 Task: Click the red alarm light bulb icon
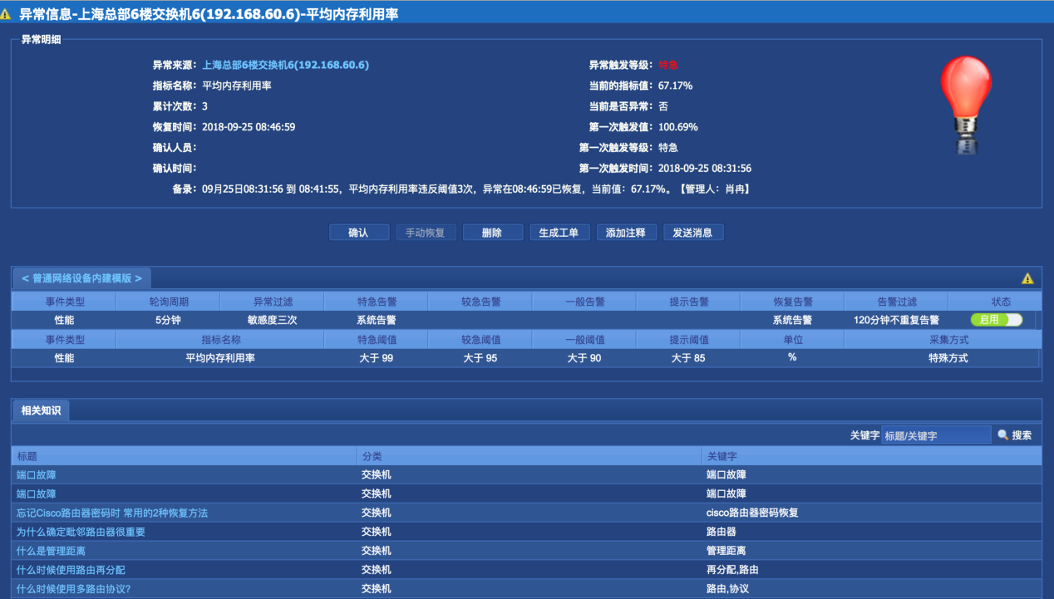[965, 104]
